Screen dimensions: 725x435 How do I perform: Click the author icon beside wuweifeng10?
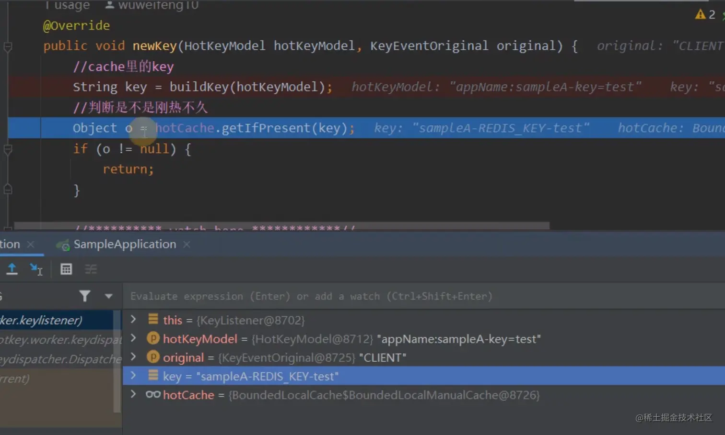(110, 5)
